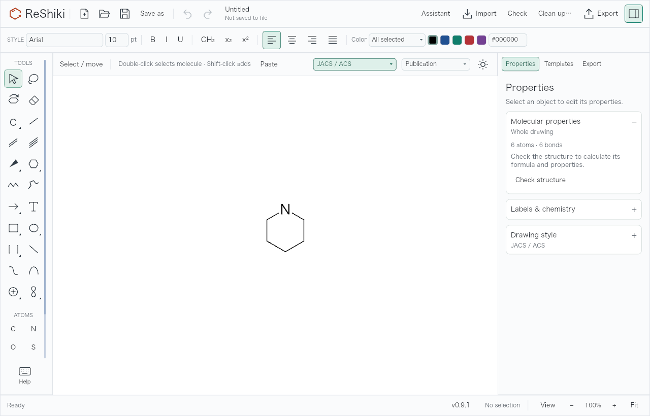
Task: Select the Lasso selection tool
Action: coord(34,79)
